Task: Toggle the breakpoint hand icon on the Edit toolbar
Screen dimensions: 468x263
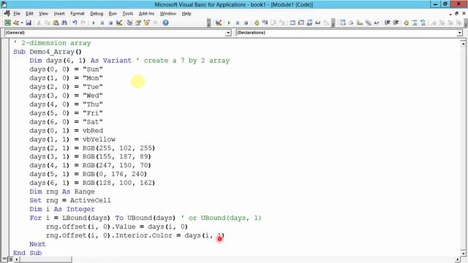Action: (407, 23)
